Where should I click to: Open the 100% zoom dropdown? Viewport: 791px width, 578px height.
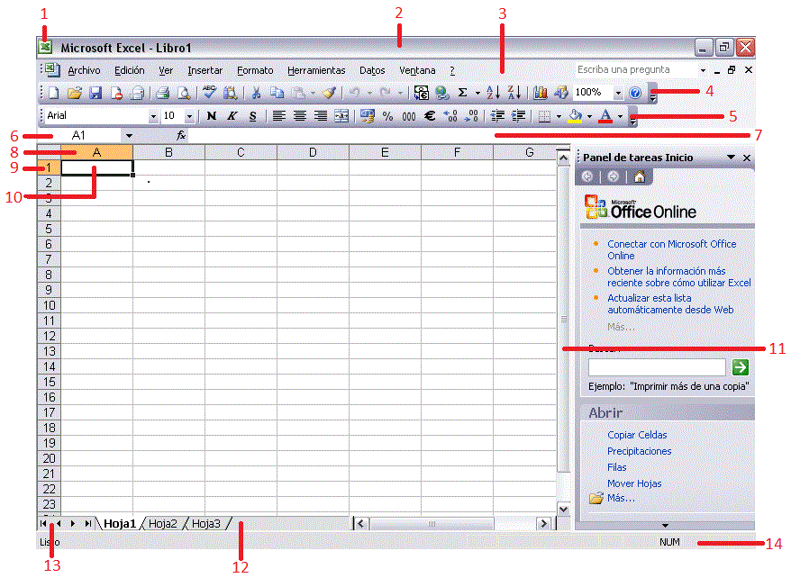coord(618,94)
